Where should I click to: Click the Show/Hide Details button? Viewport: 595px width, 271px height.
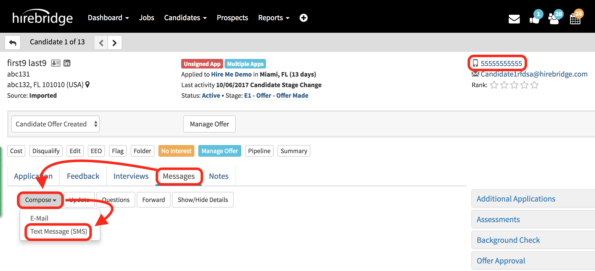click(x=203, y=200)
